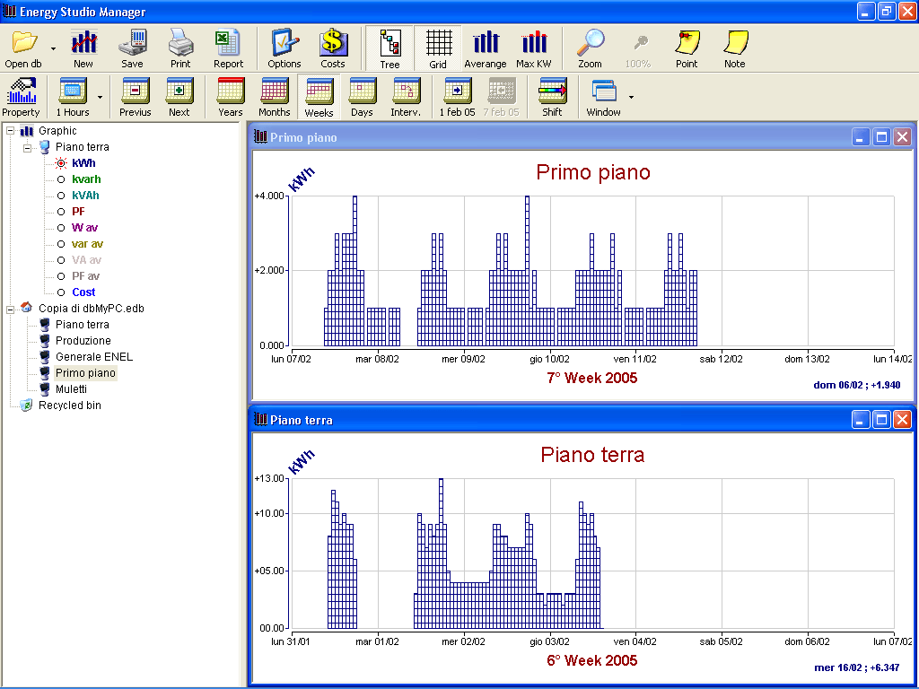Toggle the Grid display button

coord(438,42)
